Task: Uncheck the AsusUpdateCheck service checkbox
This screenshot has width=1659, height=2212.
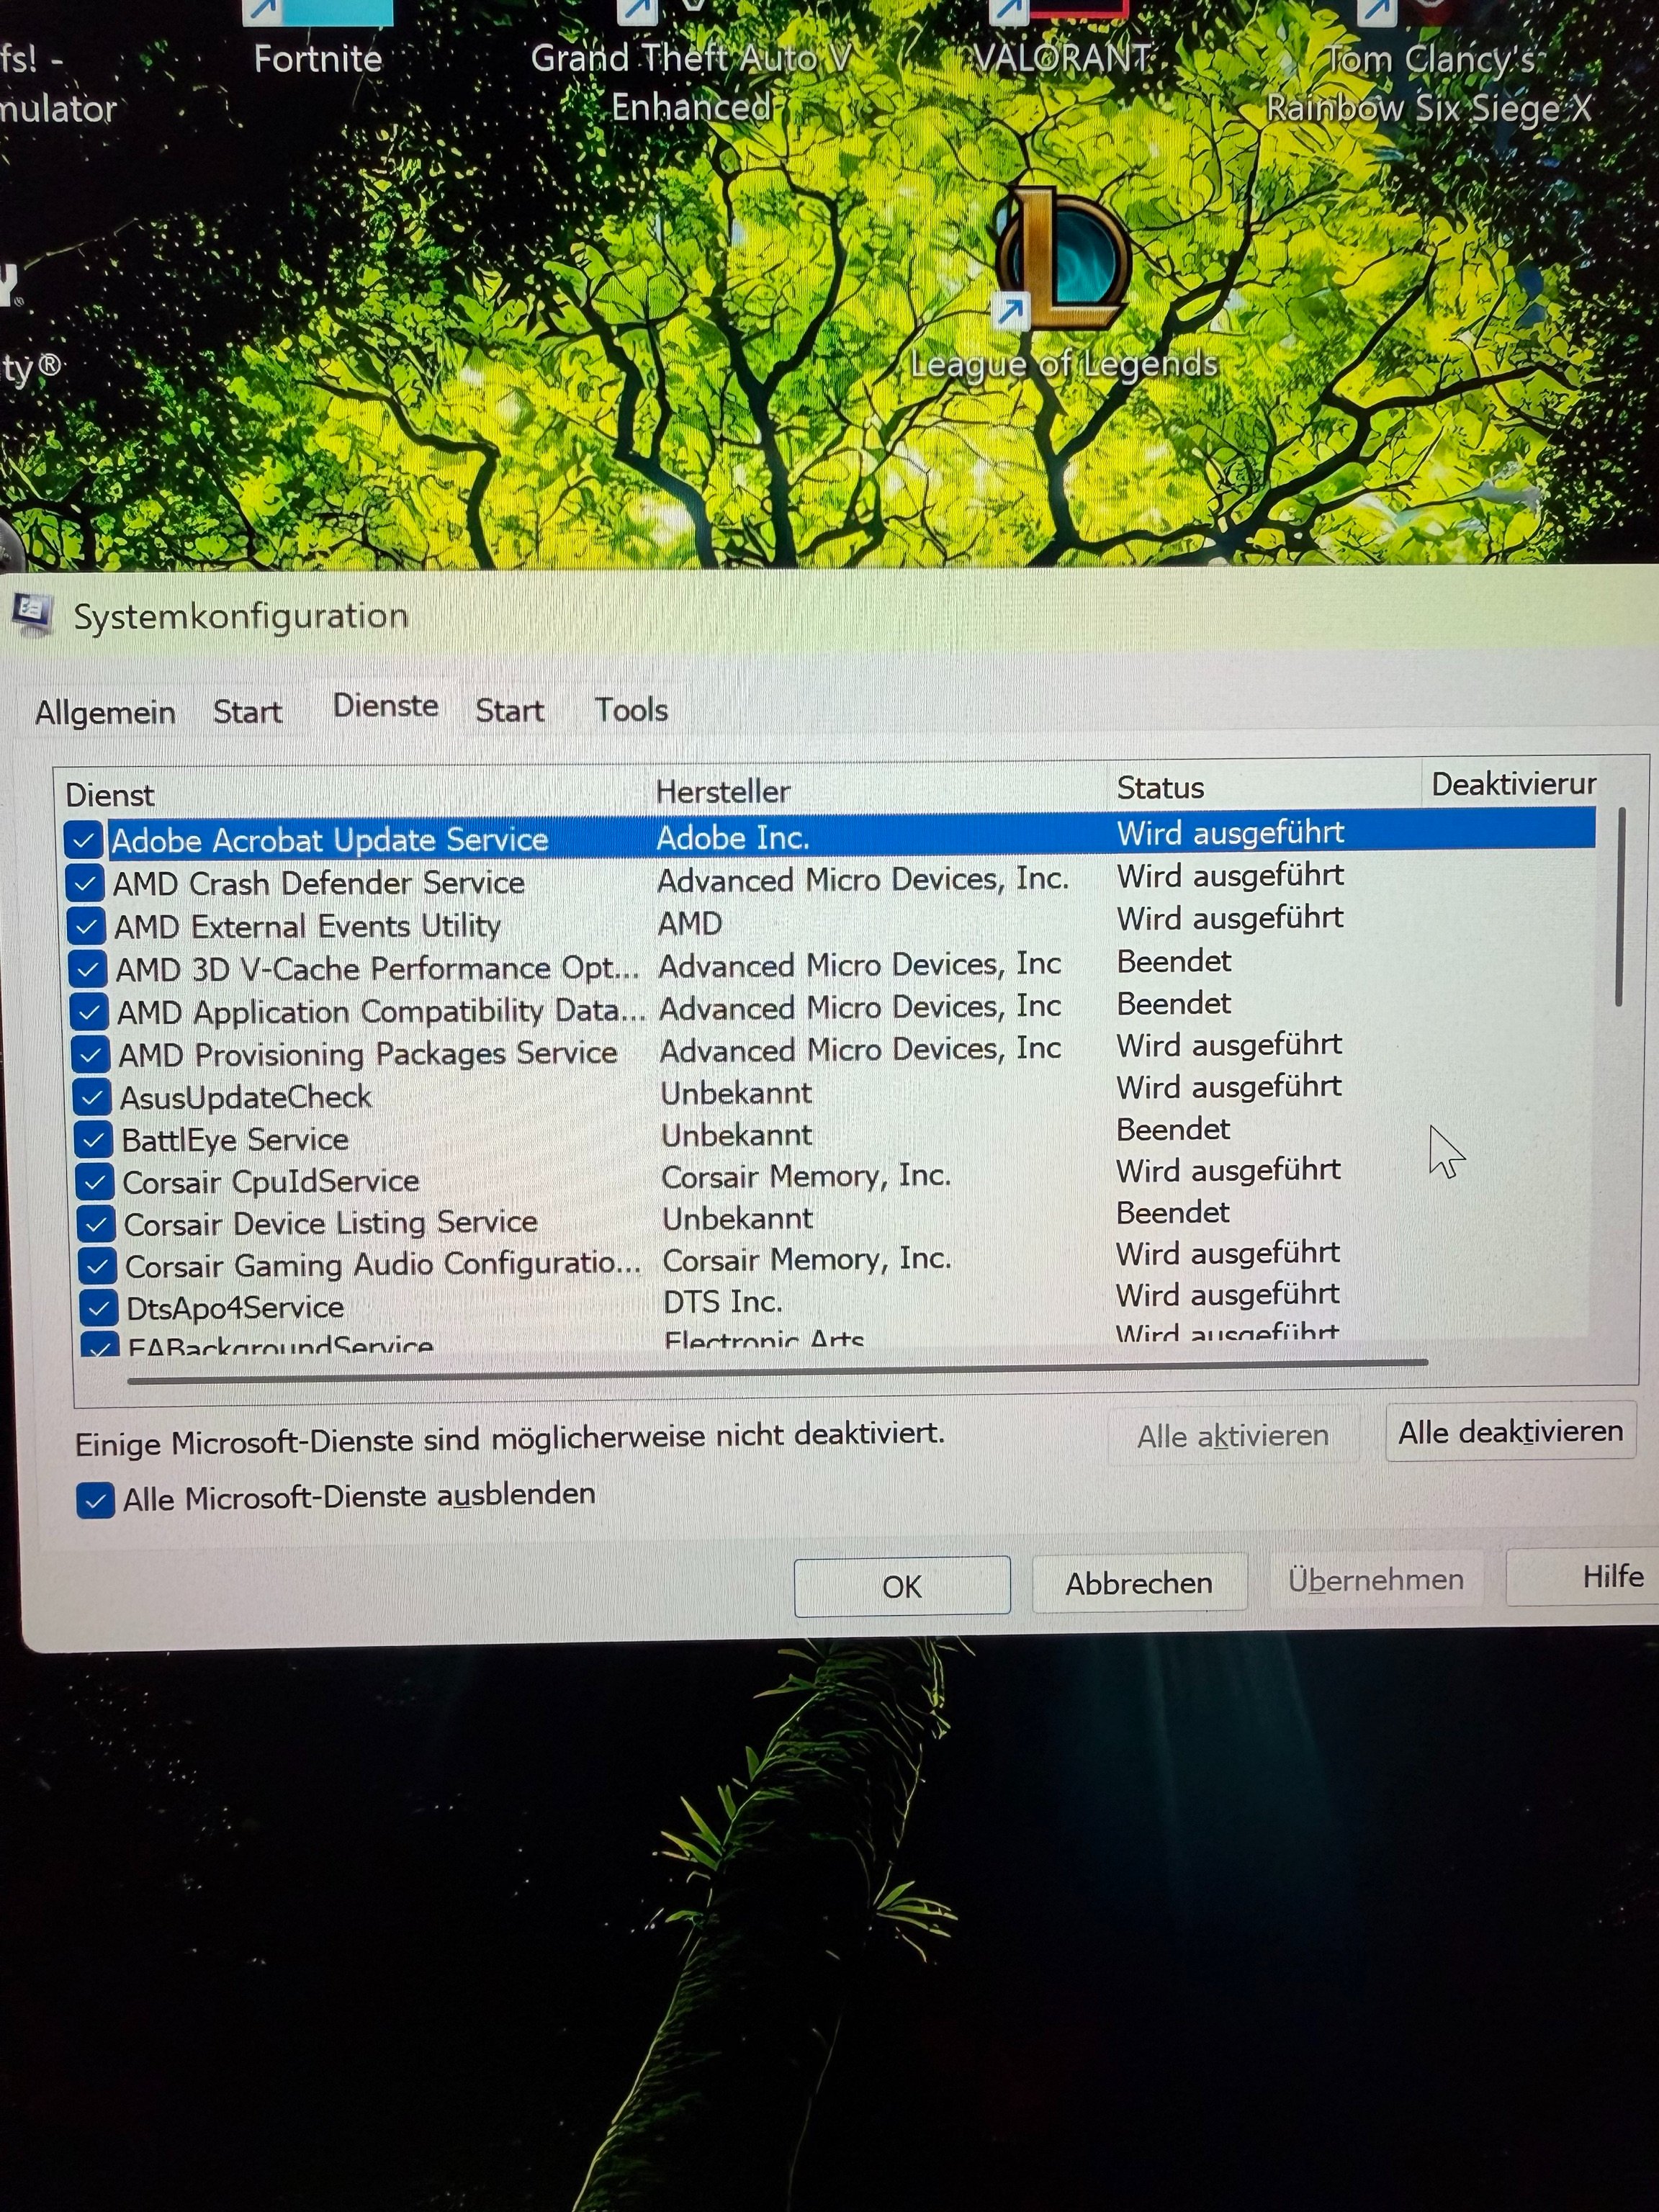Action: pos(92,1098)
